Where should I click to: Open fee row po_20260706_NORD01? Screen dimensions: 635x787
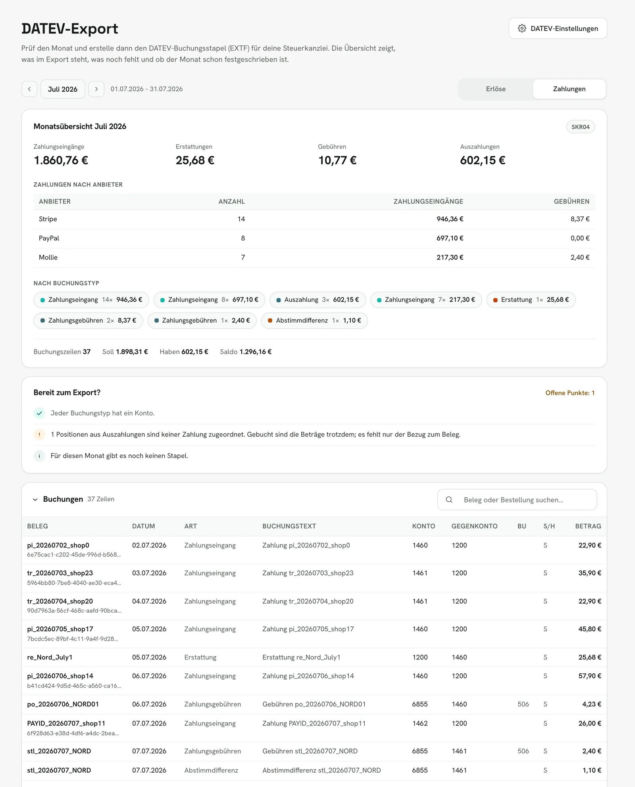pos(314,704)
